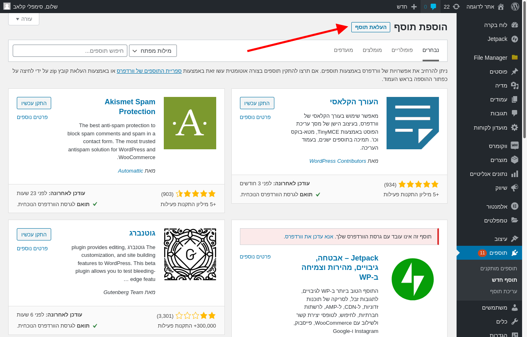Click the Gutenberg plugin logo

[190, 254]
